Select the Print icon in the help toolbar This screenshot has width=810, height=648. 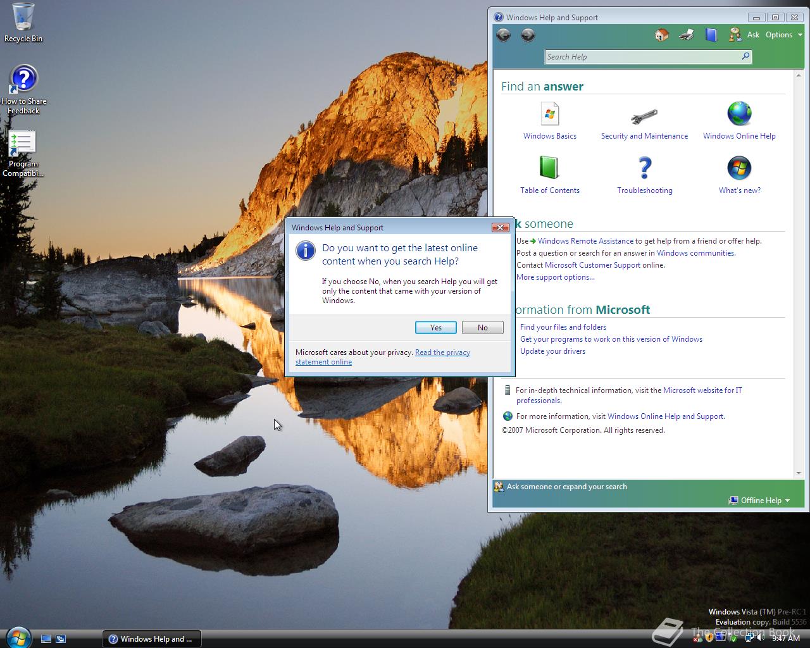click(686, 35)
